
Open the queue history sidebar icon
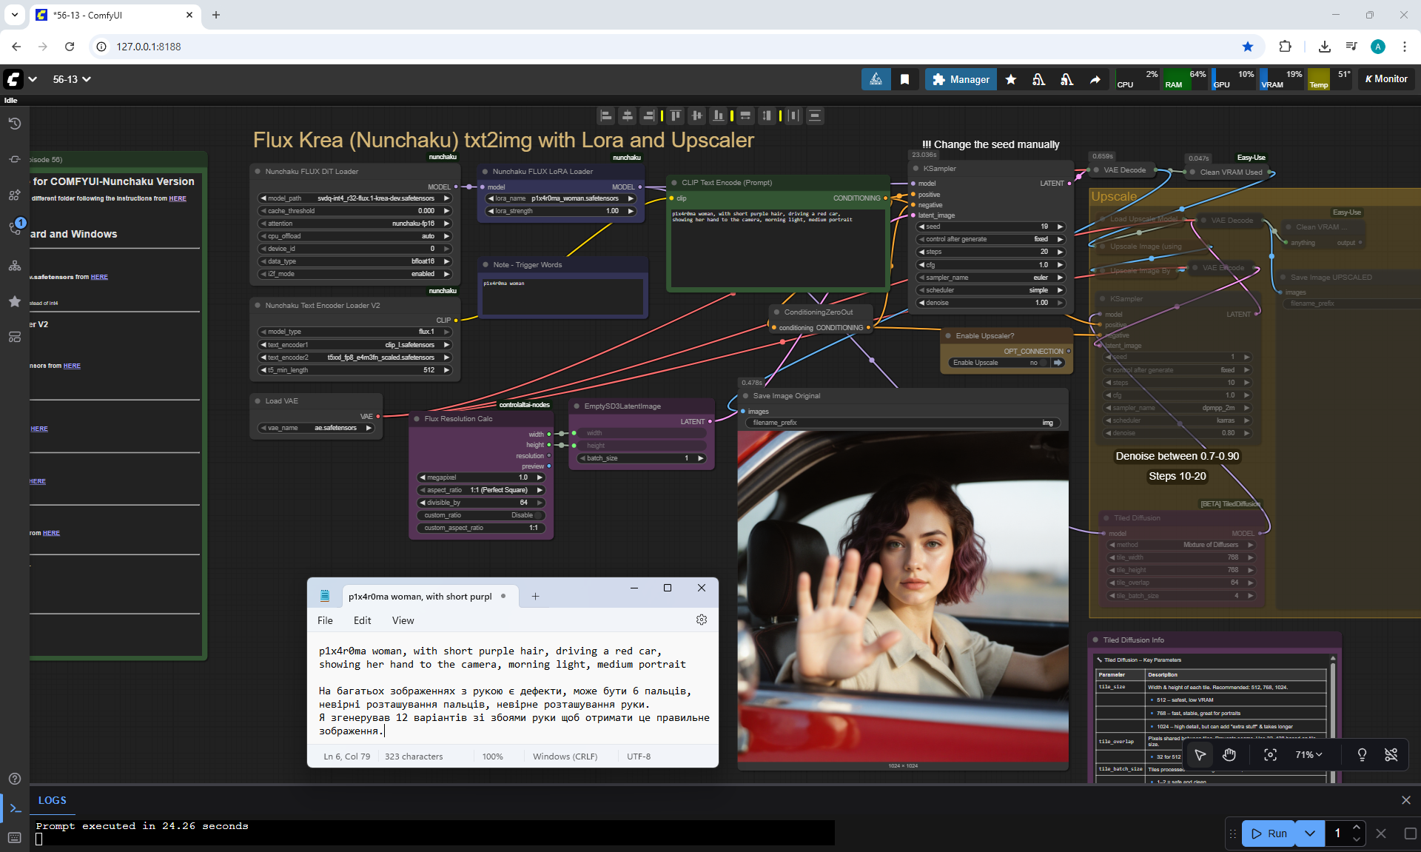coord(15,124)
